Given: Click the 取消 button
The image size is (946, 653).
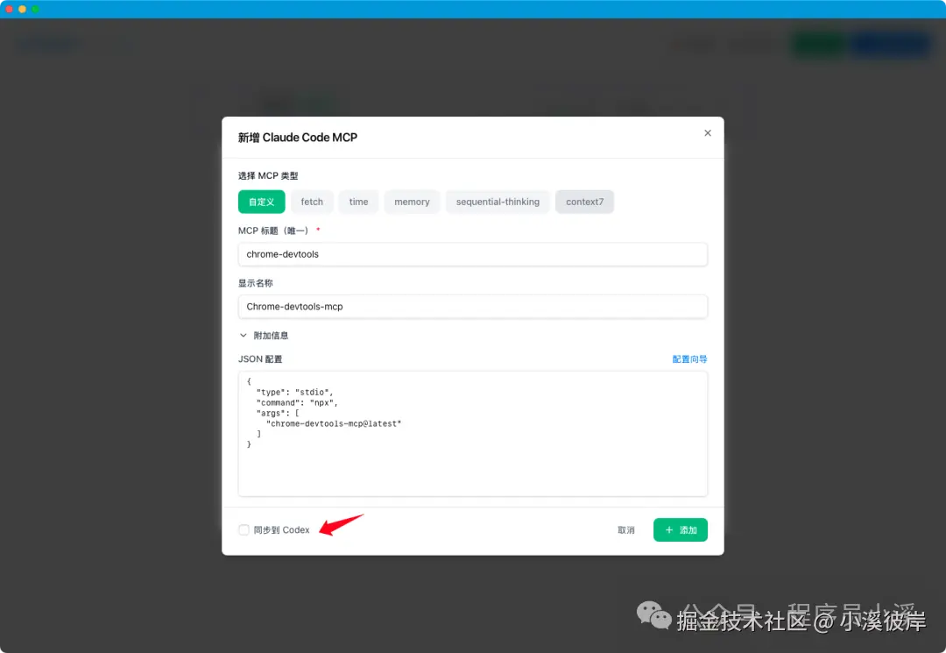Looking at the screenshot, I should tap(626, 530).
